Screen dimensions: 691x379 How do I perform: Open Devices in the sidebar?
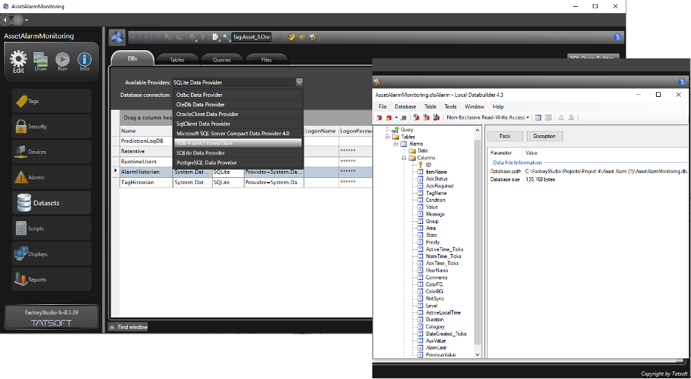click(51, 152)
